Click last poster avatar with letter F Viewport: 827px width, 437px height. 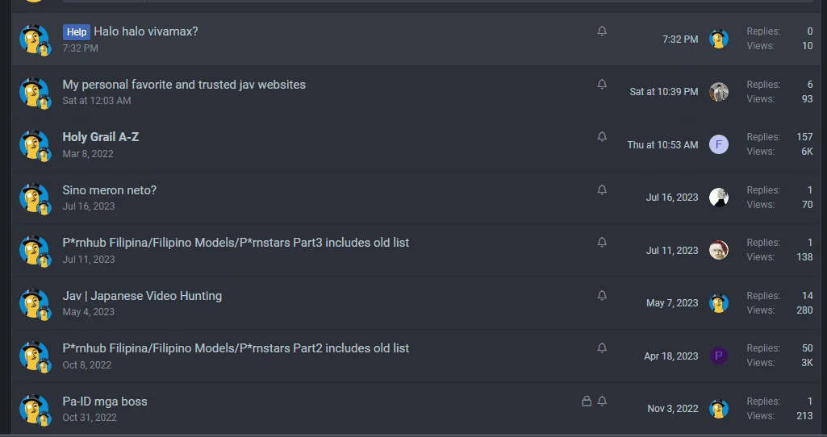[x=718, y=144]
